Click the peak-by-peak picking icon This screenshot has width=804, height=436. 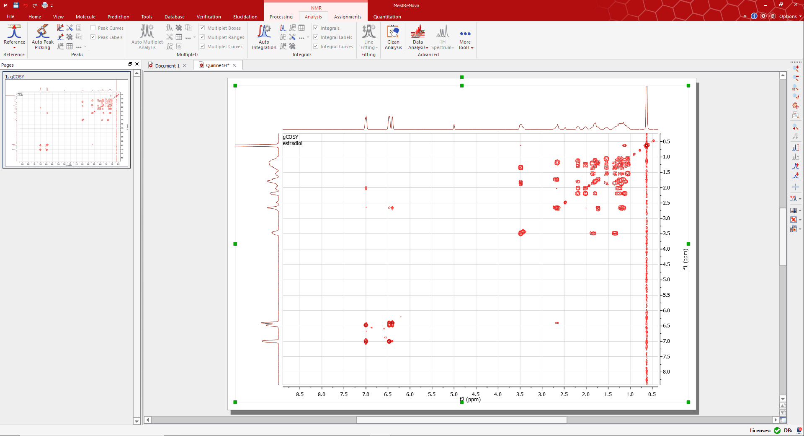click(x=60, y=37)
